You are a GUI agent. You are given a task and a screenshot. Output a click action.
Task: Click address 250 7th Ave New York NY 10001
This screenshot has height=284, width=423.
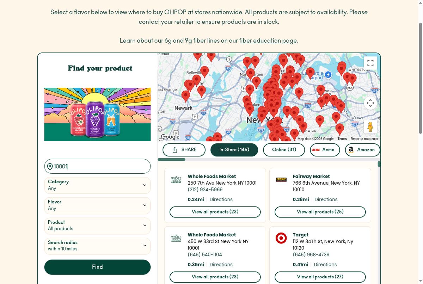pos(222,183)
